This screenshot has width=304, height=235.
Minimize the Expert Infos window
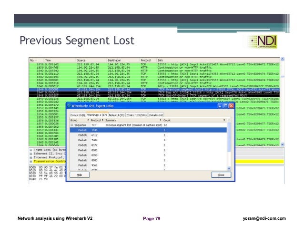pyautogui.click(x=220, y=106)
